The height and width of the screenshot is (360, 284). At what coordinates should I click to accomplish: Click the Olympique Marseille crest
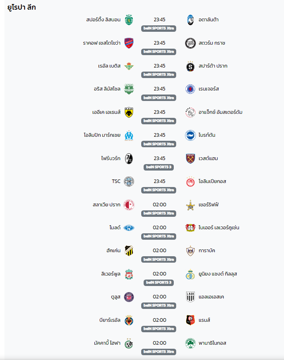(x=129, y=135)
